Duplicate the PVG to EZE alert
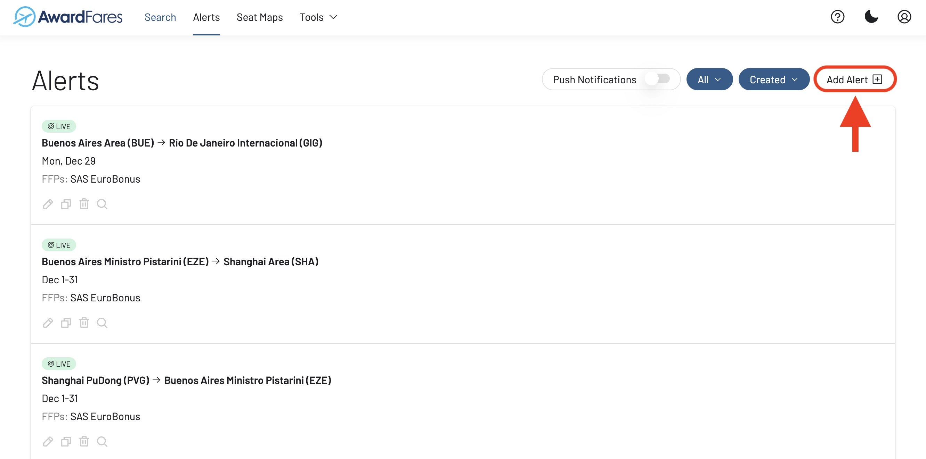This screenshot has height=459, width=926. coord(66,441)
